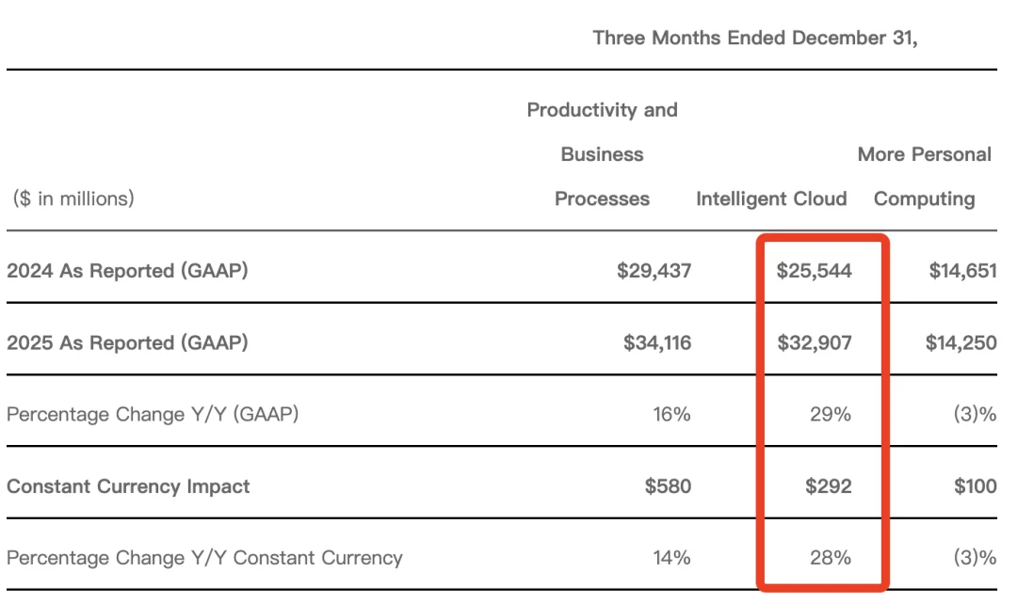
Task: Click the 2025 As Reported (GAAP) row label
Action: pyautogui.click(x=127, y=343)
